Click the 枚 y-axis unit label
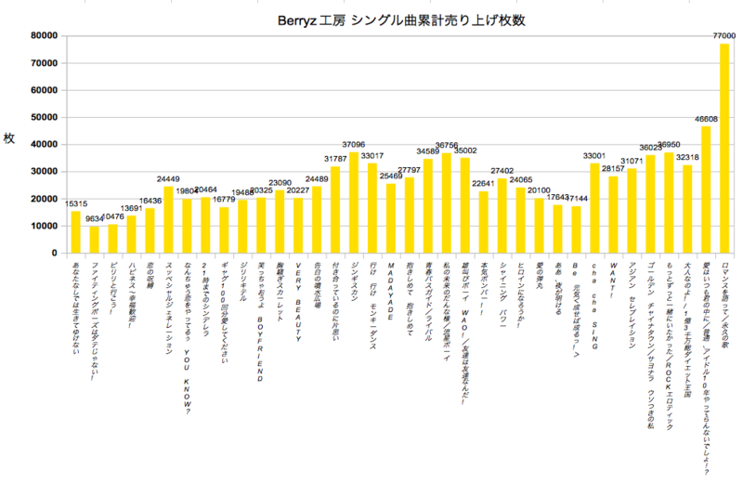Screen dimensions: 743x483 click(x=9, y=138)
